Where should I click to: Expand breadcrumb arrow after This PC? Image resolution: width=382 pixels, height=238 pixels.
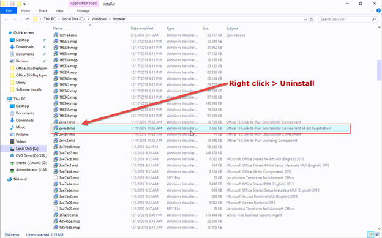[x=59, y=19]
